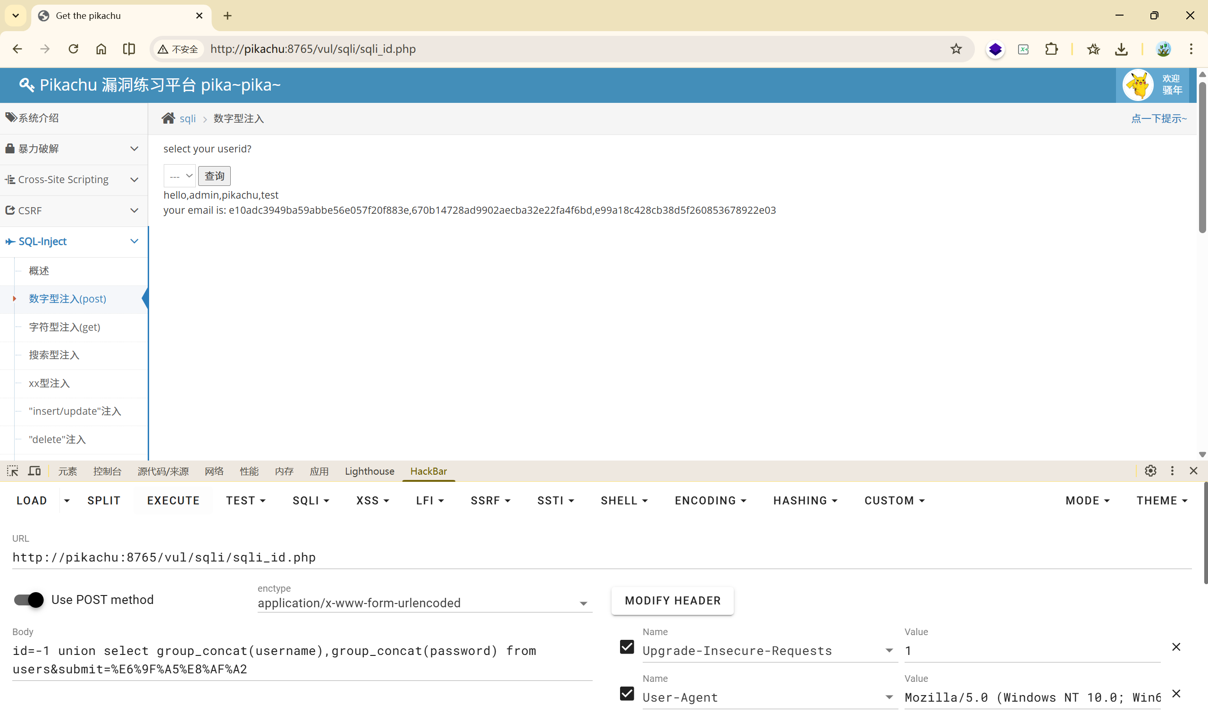This screenshot has width=1208, height=721.
Task: Open the userid select dropdown
Action: point(179,176)
